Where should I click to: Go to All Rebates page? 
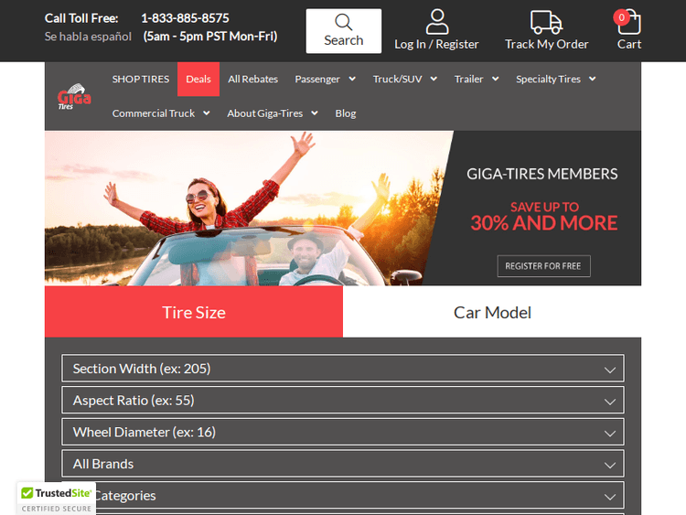click(253, 80)
